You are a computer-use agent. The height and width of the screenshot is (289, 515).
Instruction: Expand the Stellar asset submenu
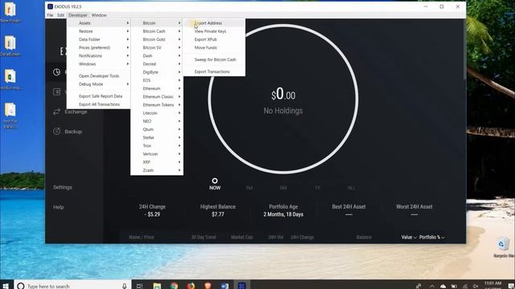point(157,137)
